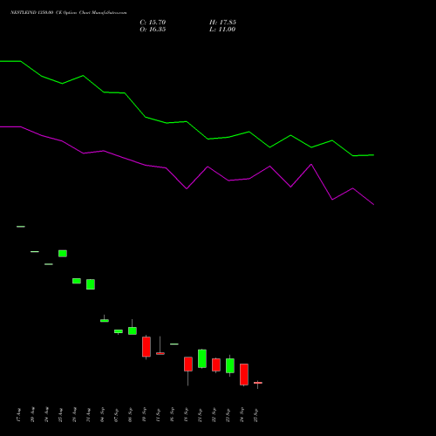The image size is (436, 436).
Task: Click the green candlestick above 25 Aug
Action: point(63,254)
